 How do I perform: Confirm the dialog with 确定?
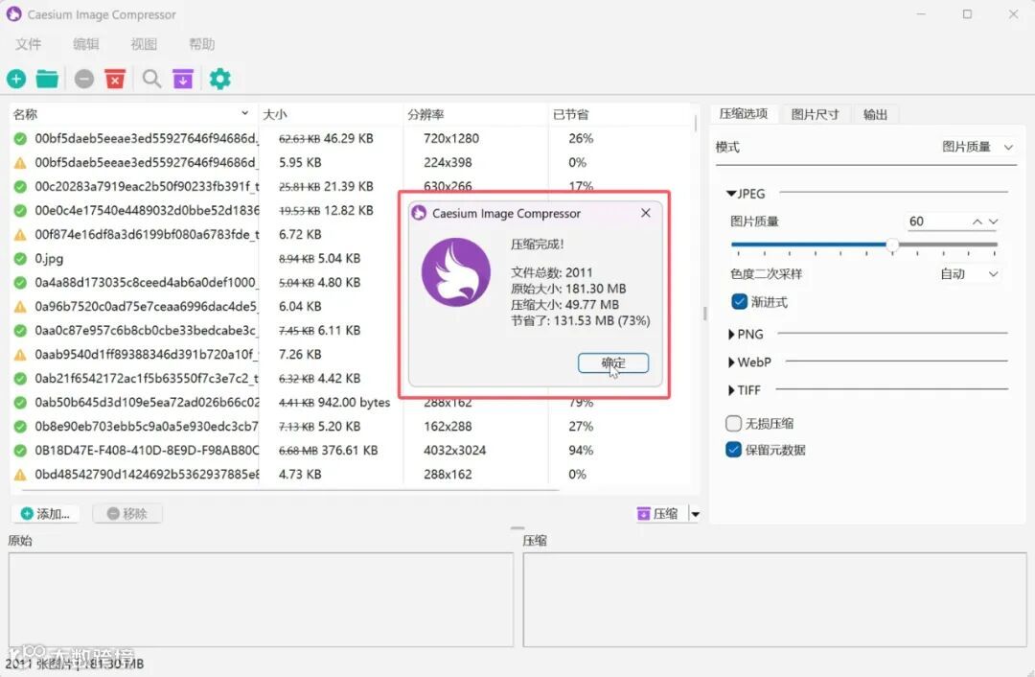(613, 362)
